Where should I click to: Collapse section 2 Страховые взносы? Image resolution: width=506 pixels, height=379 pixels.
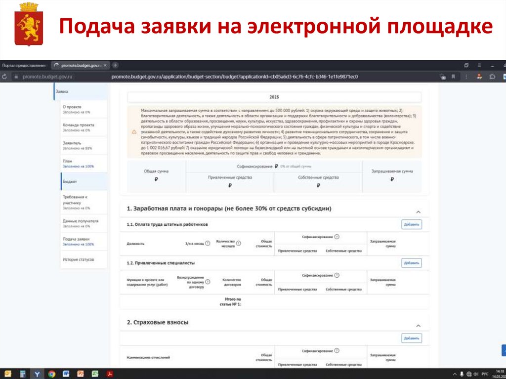pos(418,326)
